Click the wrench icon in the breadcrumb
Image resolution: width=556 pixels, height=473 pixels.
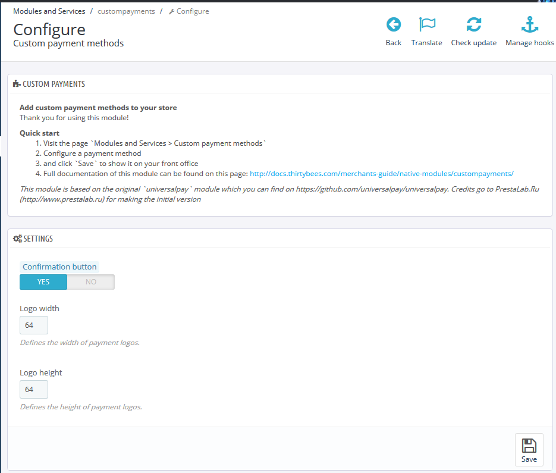click(x=172, y=11)
